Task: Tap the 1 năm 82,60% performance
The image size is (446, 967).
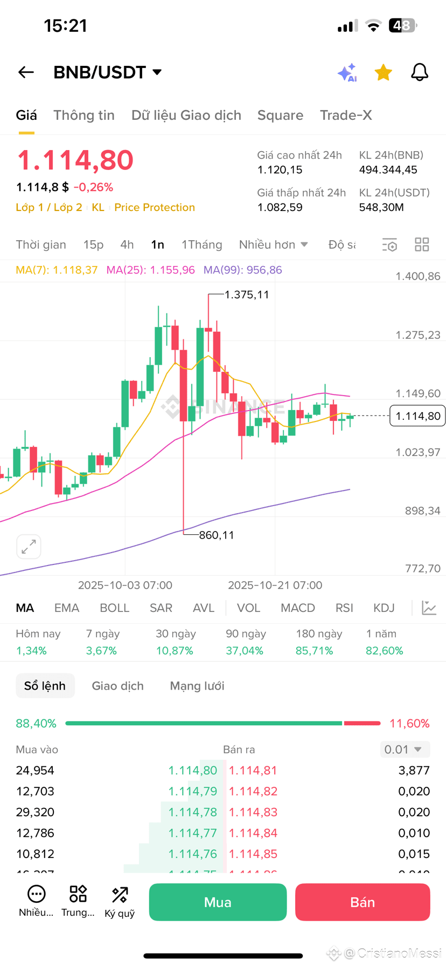Action: (385, 642)
